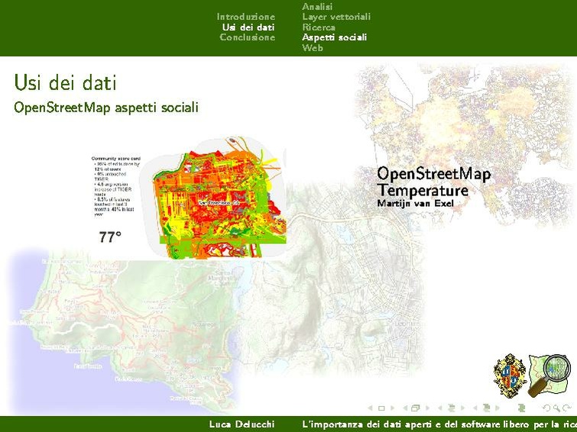Click the OpenStreetMap magnifier logo

tap(549, 376)
